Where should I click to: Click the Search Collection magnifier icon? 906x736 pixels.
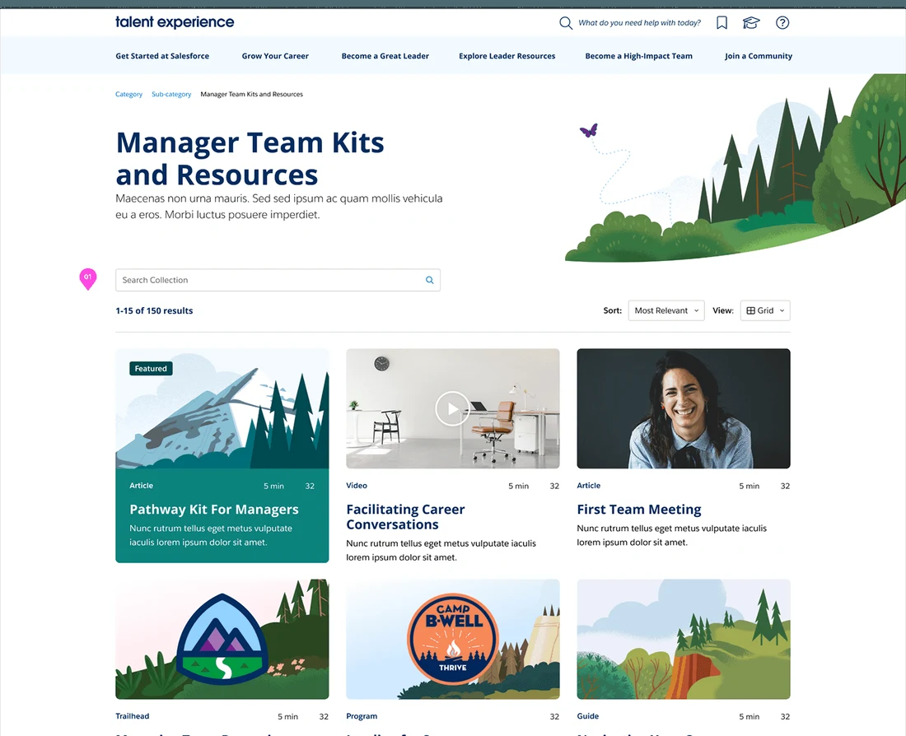tap(429, 280)
